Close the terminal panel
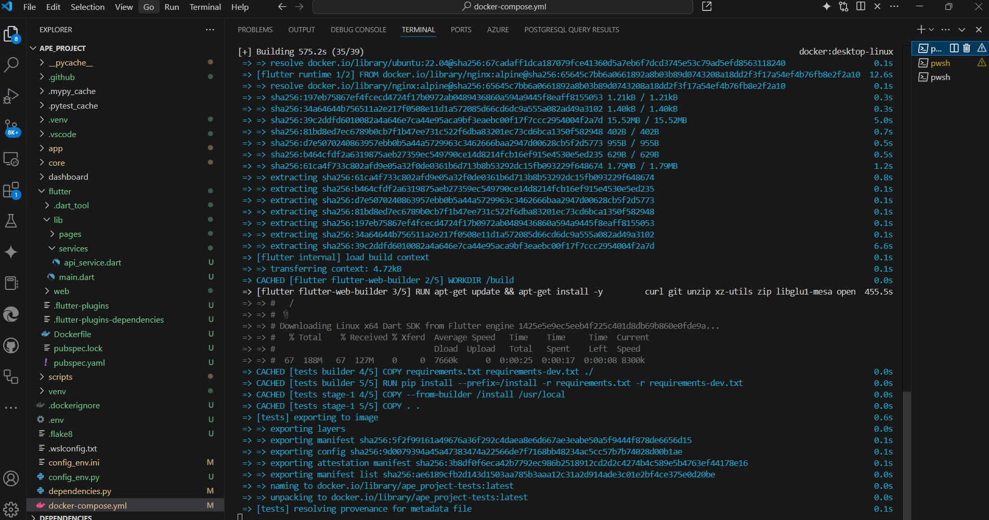 (979, 30)
